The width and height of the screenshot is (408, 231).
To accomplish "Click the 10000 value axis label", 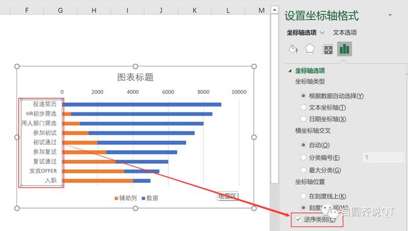I will (239, 92).
